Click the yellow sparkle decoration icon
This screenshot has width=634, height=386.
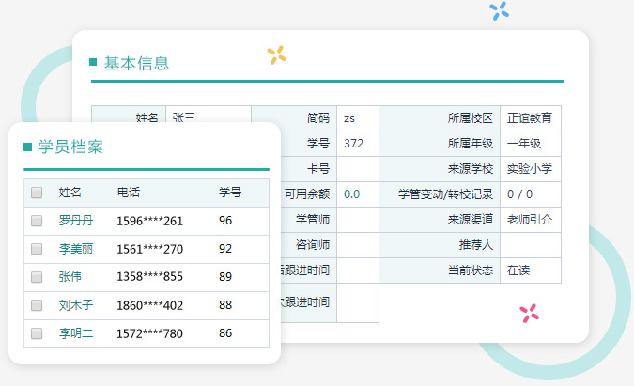(x=276, y=55)
